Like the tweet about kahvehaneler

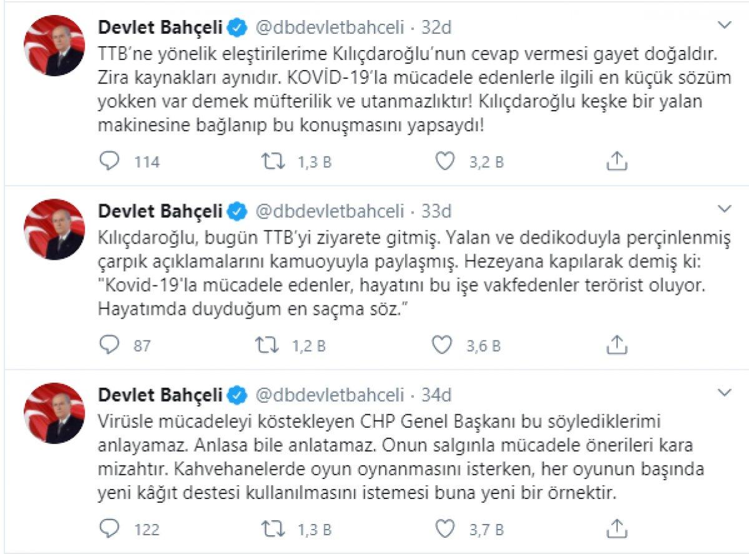[445, 528]
